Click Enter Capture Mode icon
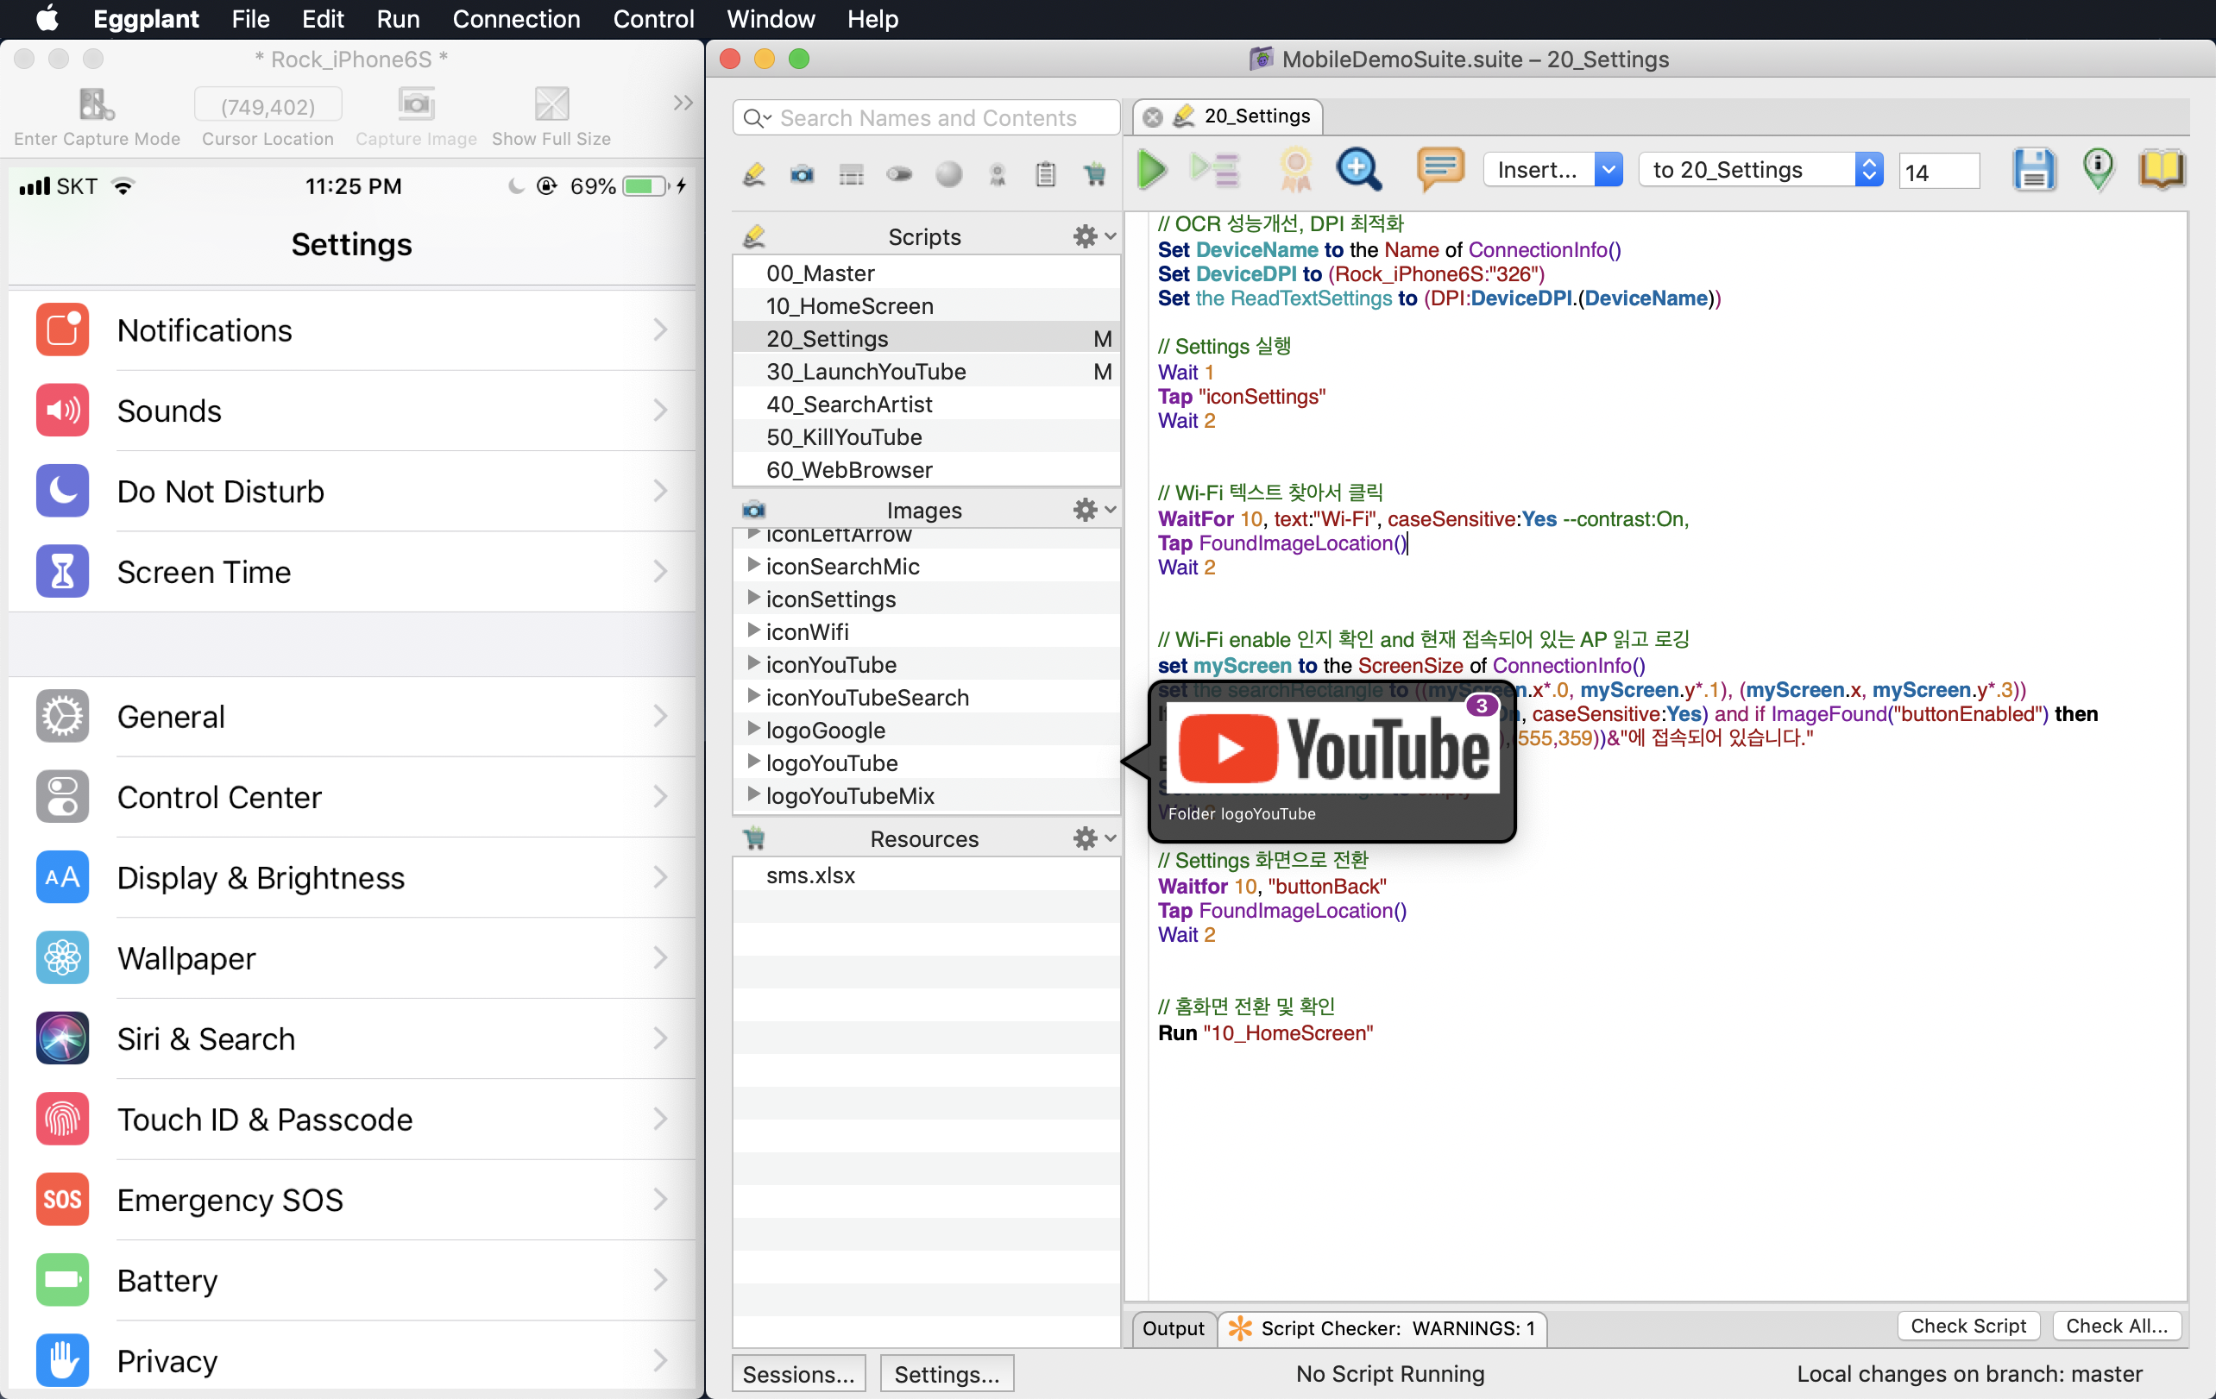The image size is (2216, 1399). [96, 105]
